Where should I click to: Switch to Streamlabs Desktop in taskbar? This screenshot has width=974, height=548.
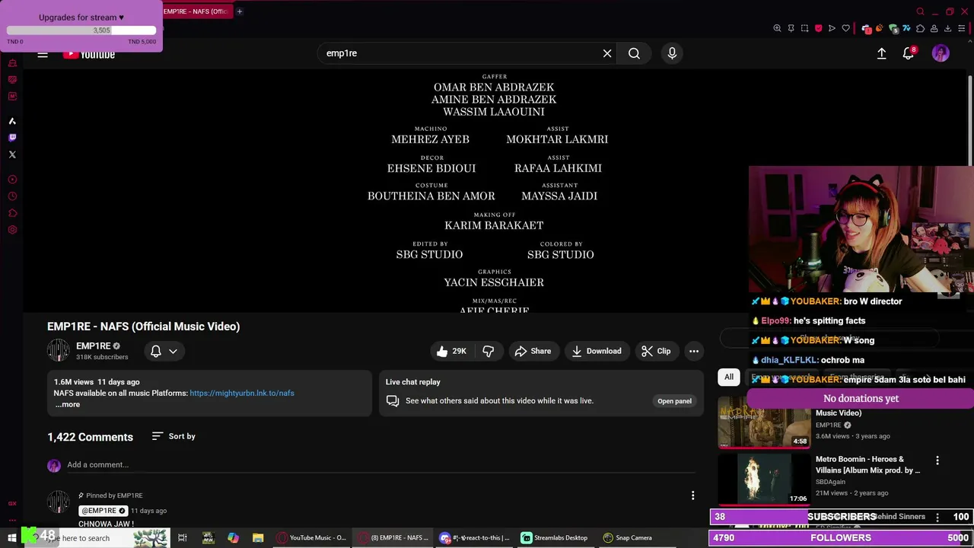(555, 538)
